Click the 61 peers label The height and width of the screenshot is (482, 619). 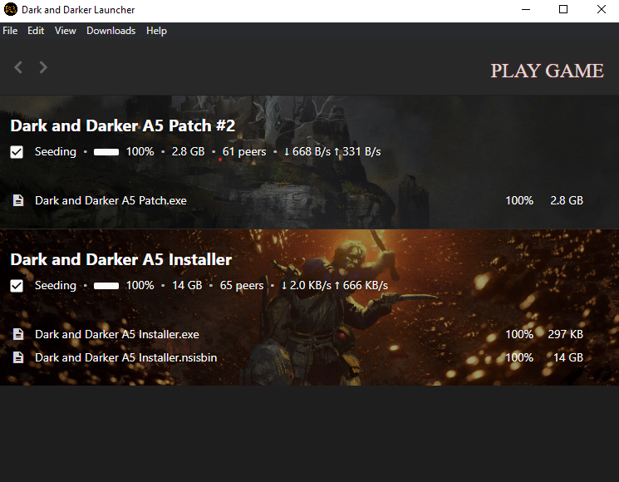(x=244, y=152)
